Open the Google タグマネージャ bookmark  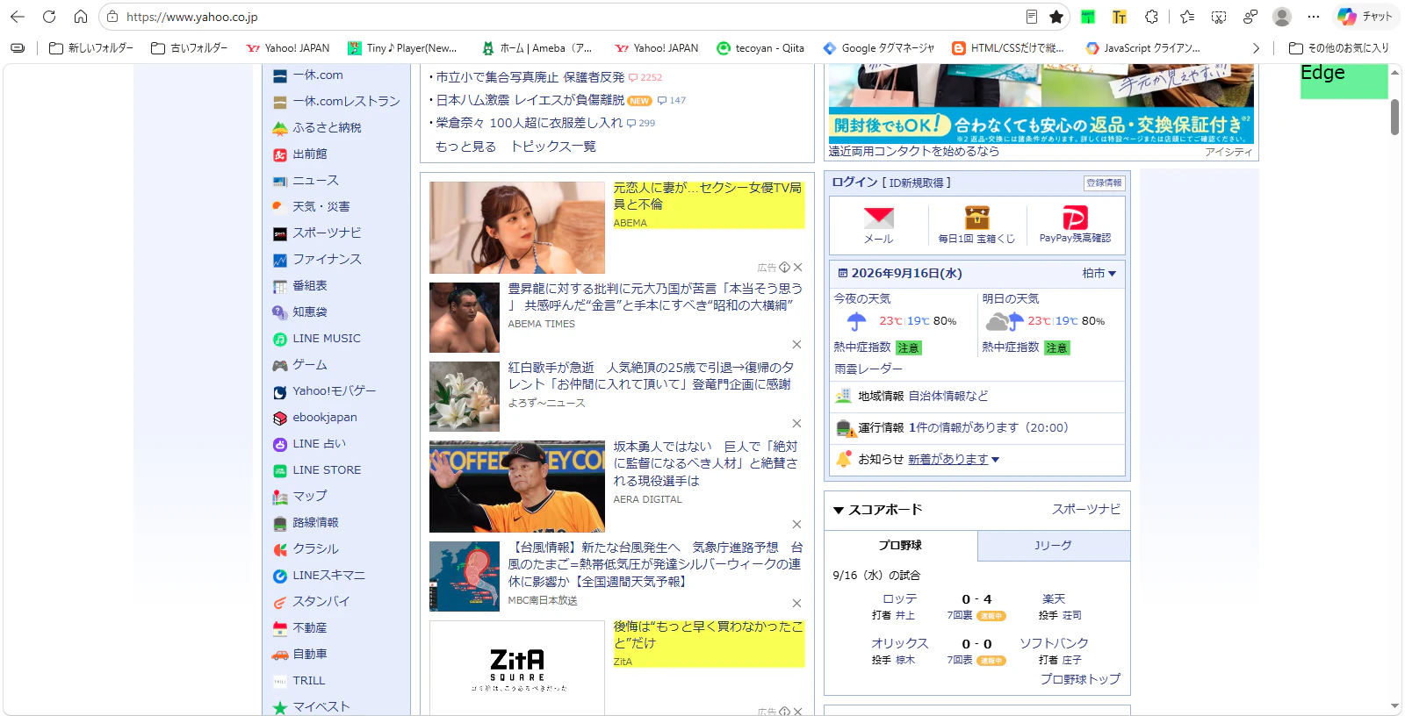point(878,48)
